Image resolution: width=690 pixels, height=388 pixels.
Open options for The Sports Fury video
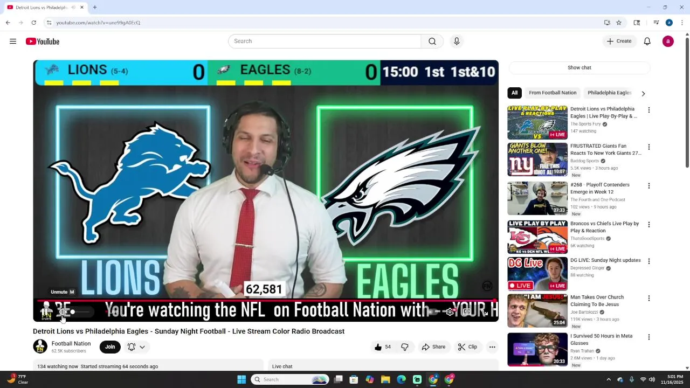click(x=649, y=110)
